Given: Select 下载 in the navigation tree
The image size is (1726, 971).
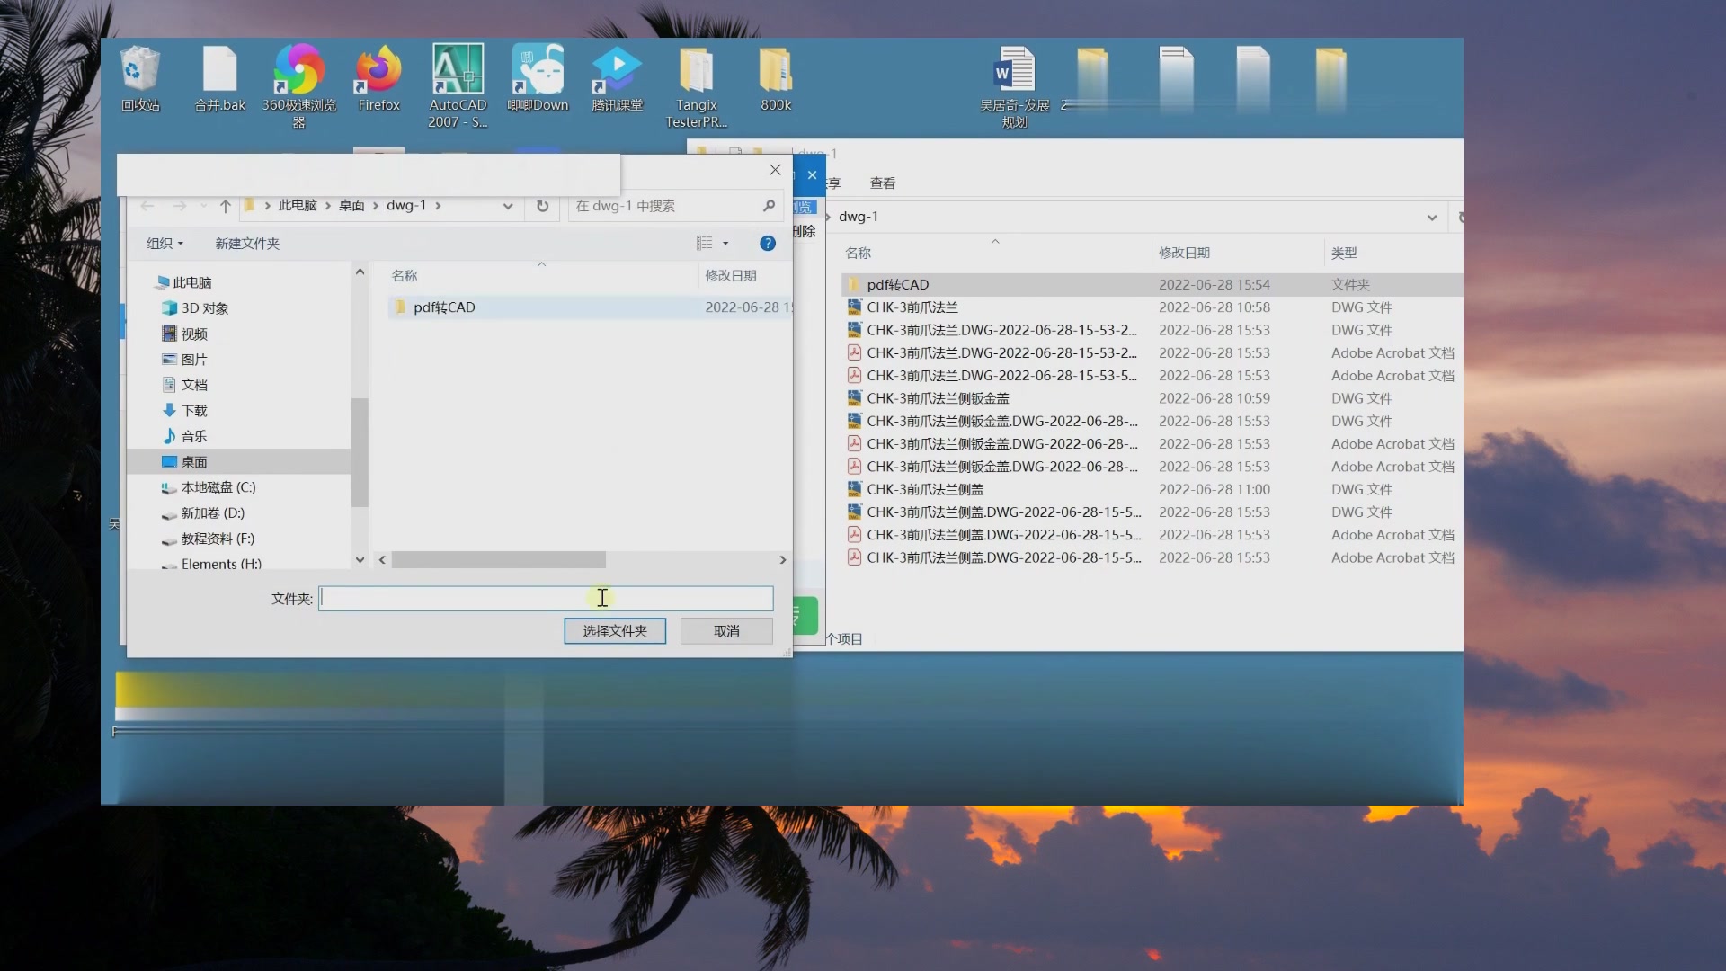Looking at the screenshot, I should point(184,411).
